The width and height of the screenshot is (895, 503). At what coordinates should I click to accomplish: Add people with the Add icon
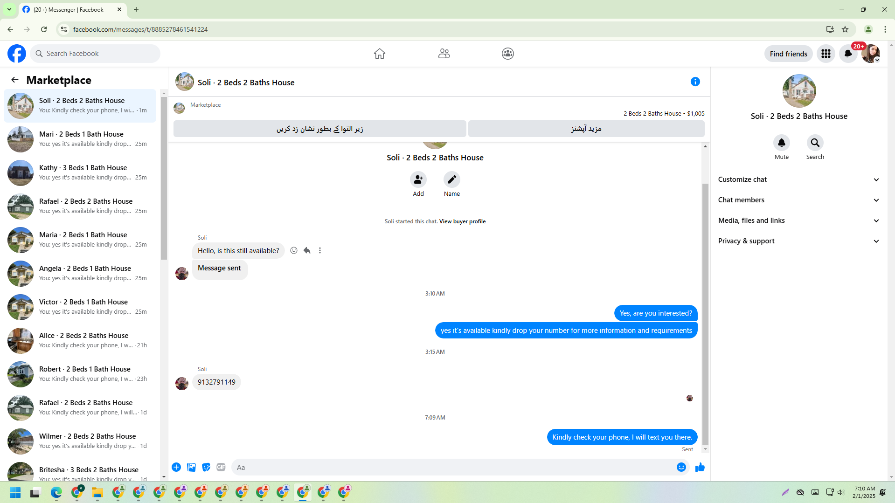point(418,179)
